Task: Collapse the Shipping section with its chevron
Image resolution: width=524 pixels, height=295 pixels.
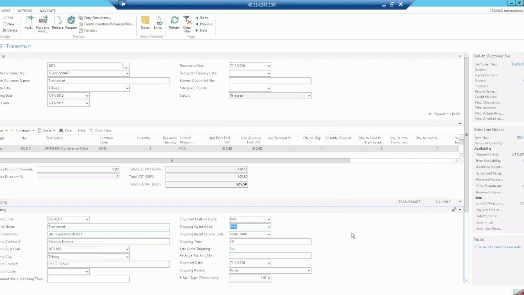Action: click(x=460, y=210)
